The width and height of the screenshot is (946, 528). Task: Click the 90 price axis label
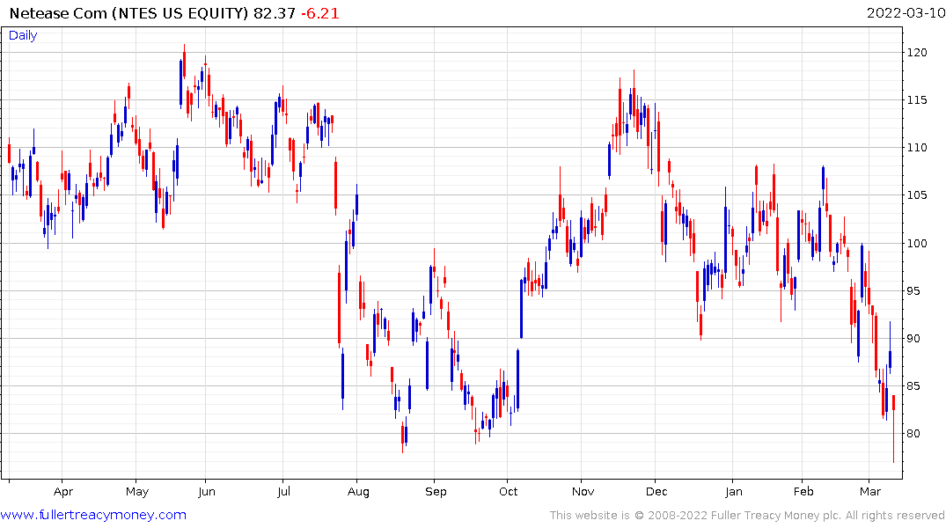(x=914, y=339)
